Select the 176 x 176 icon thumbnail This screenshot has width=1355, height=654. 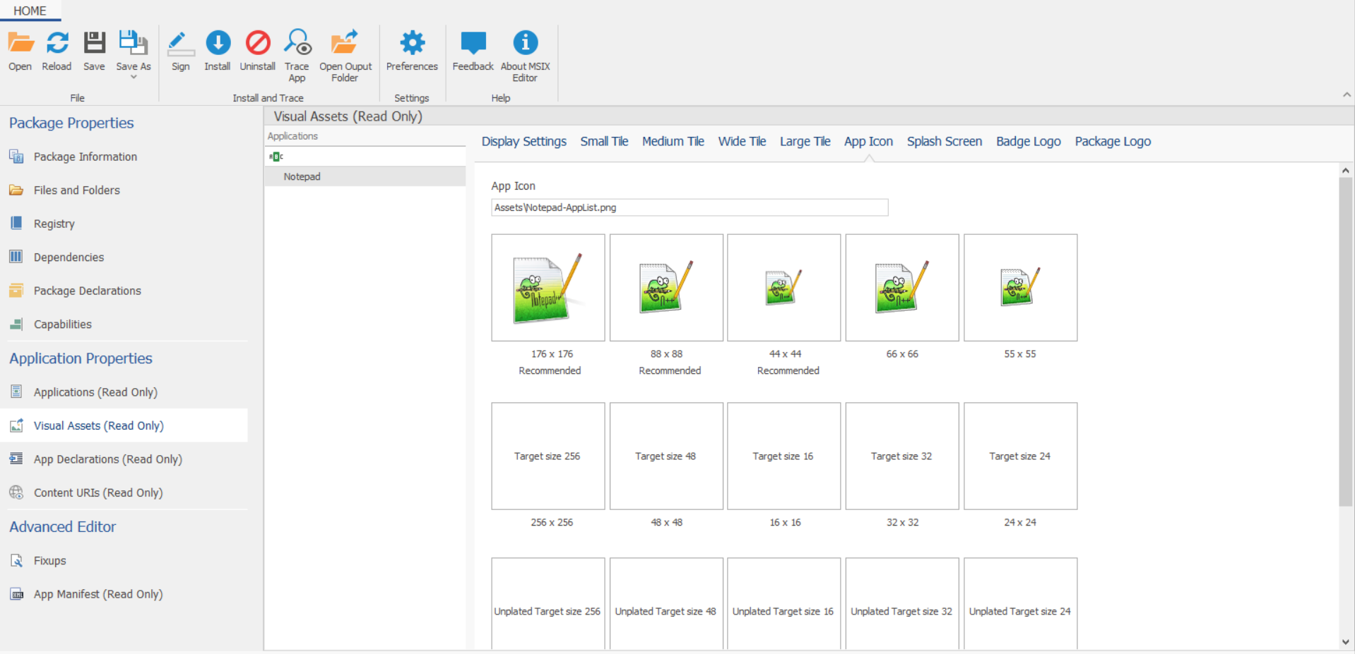(548, 288)
